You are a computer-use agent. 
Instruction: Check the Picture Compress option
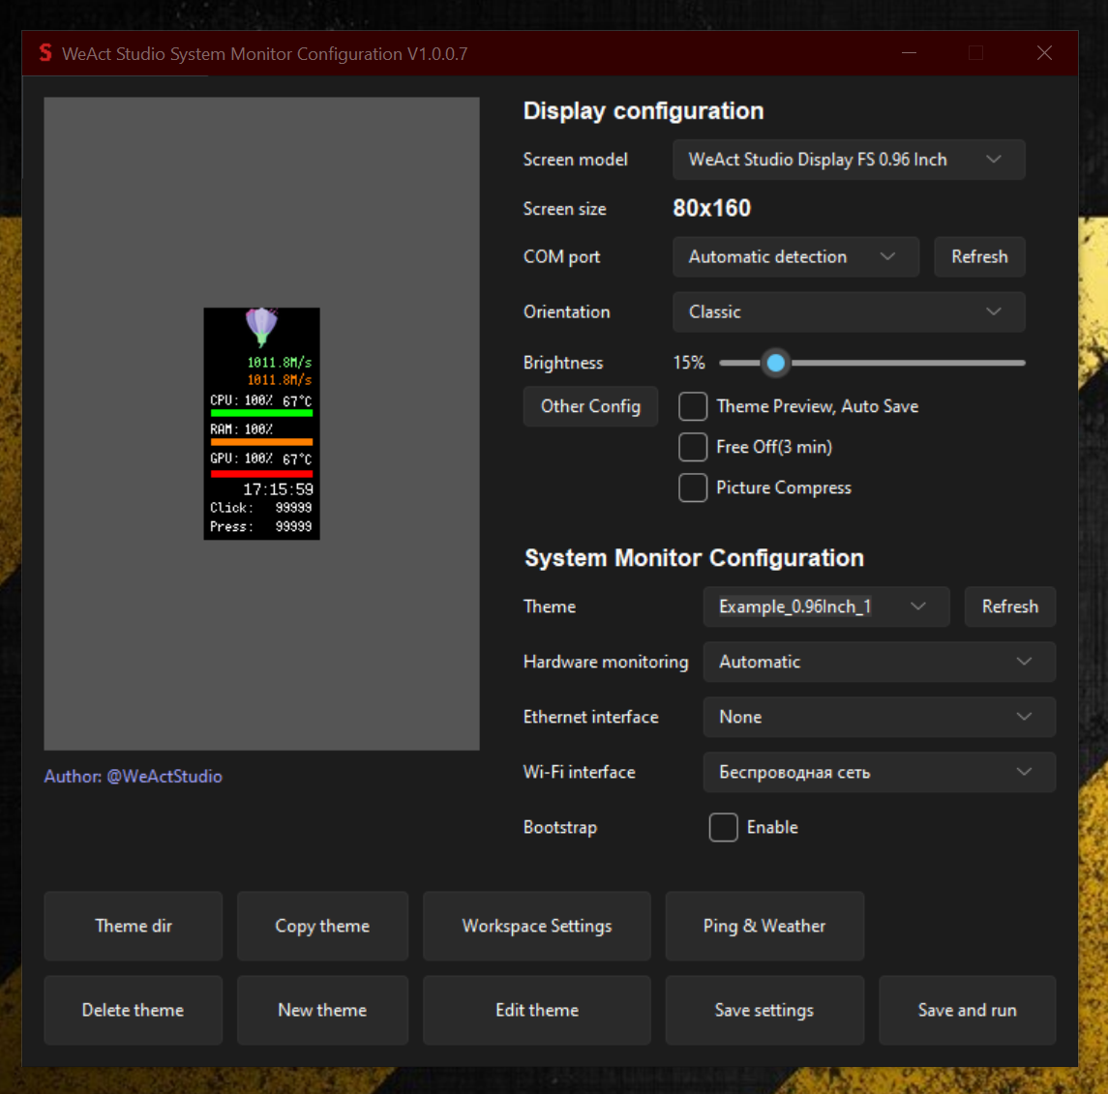[693, 488]
